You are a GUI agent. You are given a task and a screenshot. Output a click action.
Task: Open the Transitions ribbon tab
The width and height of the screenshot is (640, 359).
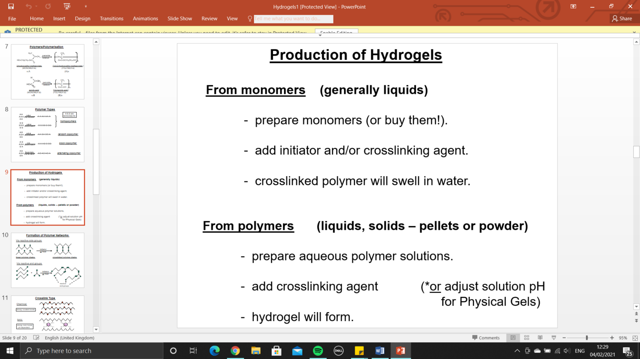click(x=111, y=19)
